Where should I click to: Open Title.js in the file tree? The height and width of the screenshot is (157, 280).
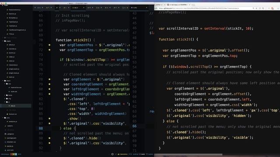[x=11, y=34]
